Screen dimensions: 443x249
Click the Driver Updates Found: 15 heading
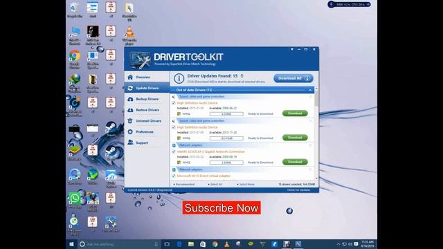213,75
